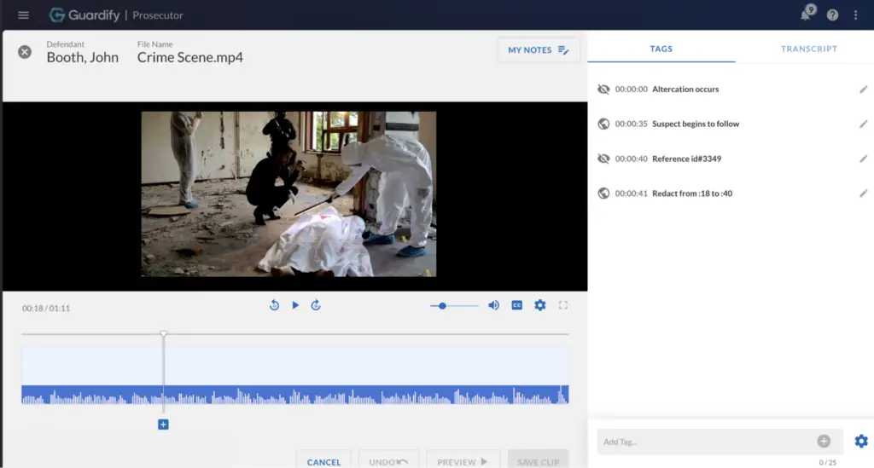Image resolution: width=874 pixels, height=468 pixels.
Task: Edit the Redact from :18 to :40 tag
Action: 863,194
